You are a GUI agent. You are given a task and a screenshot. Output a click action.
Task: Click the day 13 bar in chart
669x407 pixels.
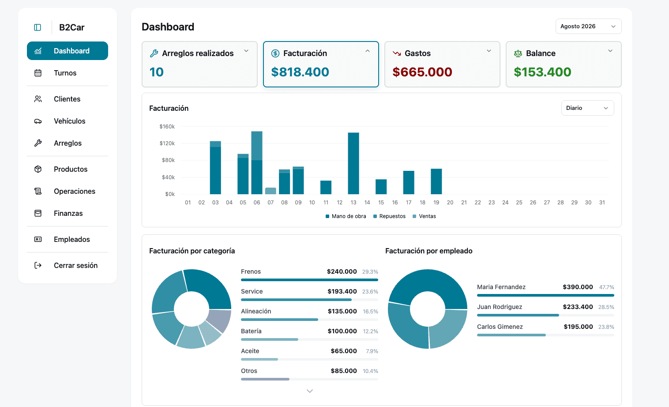[x=353, y=163]
